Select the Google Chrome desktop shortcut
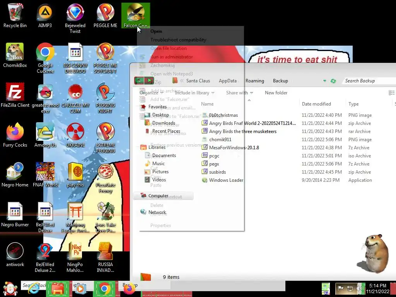This screenshot has width=396, height=297. pyautogui.click(x=45, y=58)
